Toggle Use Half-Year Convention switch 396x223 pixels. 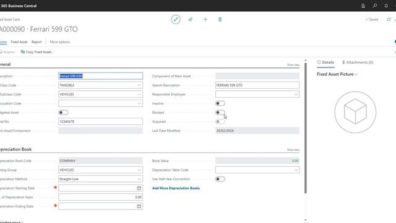point(220,179)
